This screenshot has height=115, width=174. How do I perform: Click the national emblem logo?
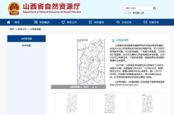click(x=14, y=9)
